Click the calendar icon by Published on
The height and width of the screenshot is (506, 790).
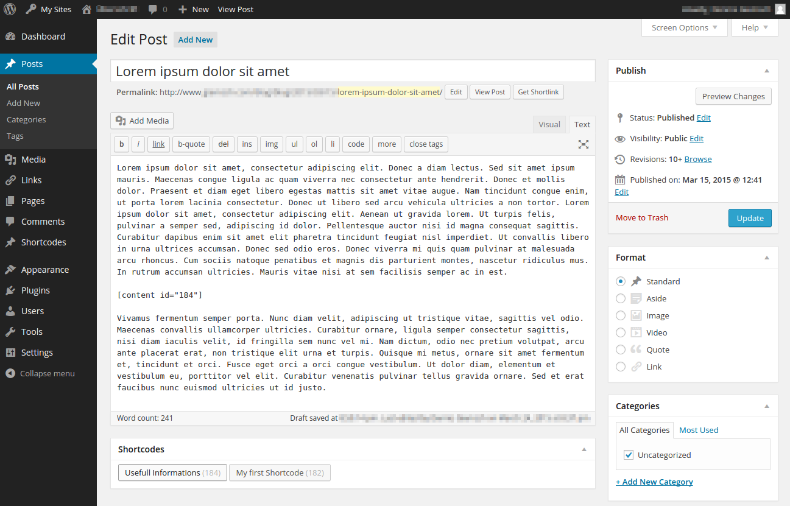[x=620, y=180]
